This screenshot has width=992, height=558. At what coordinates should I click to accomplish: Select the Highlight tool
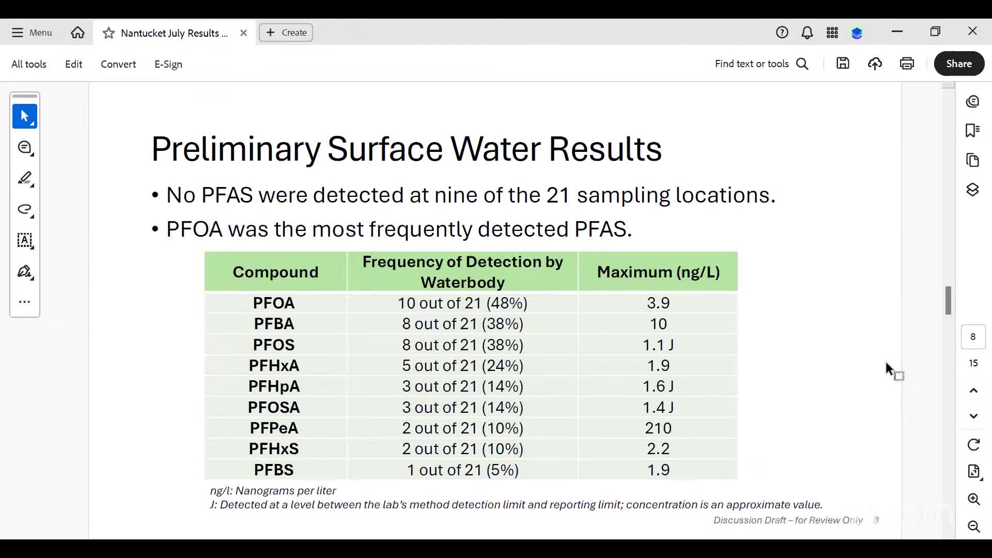[24, 178]
